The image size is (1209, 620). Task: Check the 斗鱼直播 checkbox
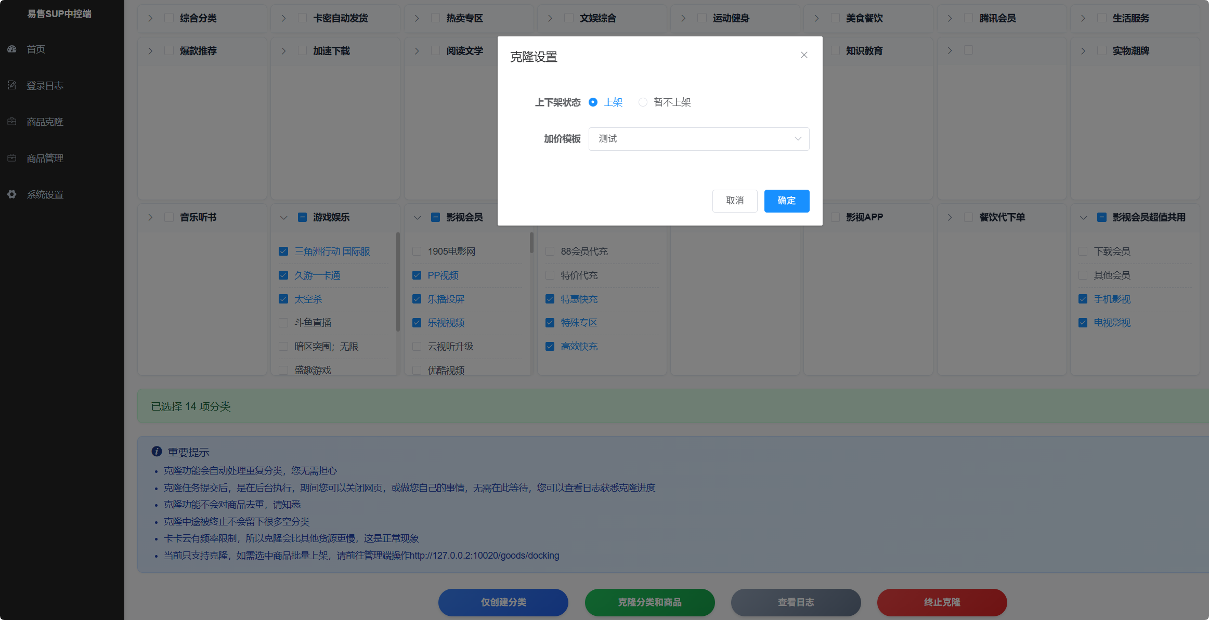click(x=283, y=322)
